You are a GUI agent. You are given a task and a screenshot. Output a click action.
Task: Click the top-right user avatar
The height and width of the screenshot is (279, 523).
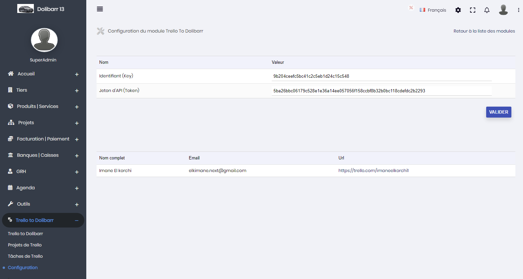[503, 10]
